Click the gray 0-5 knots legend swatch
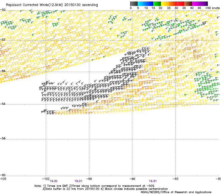The width and height of the screenshot is (221, 194). click(x=134, y=4)
